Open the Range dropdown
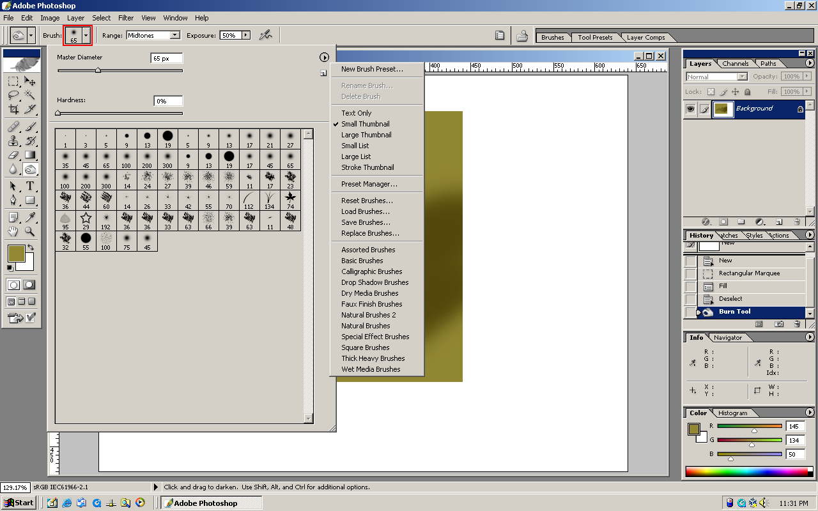Image resolution: width=818 pixels, height=511 pixels. pos(174,36)
